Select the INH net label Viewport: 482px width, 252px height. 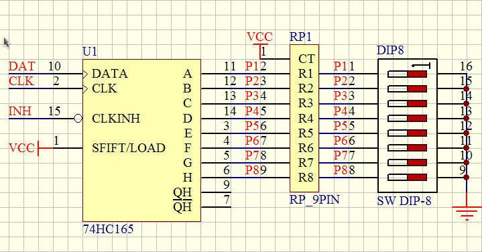20,111
